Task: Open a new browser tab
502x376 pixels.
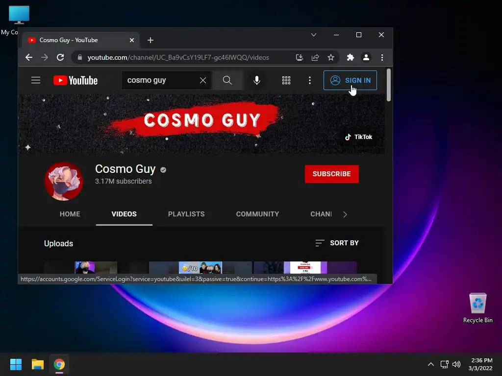Action: 151,40
